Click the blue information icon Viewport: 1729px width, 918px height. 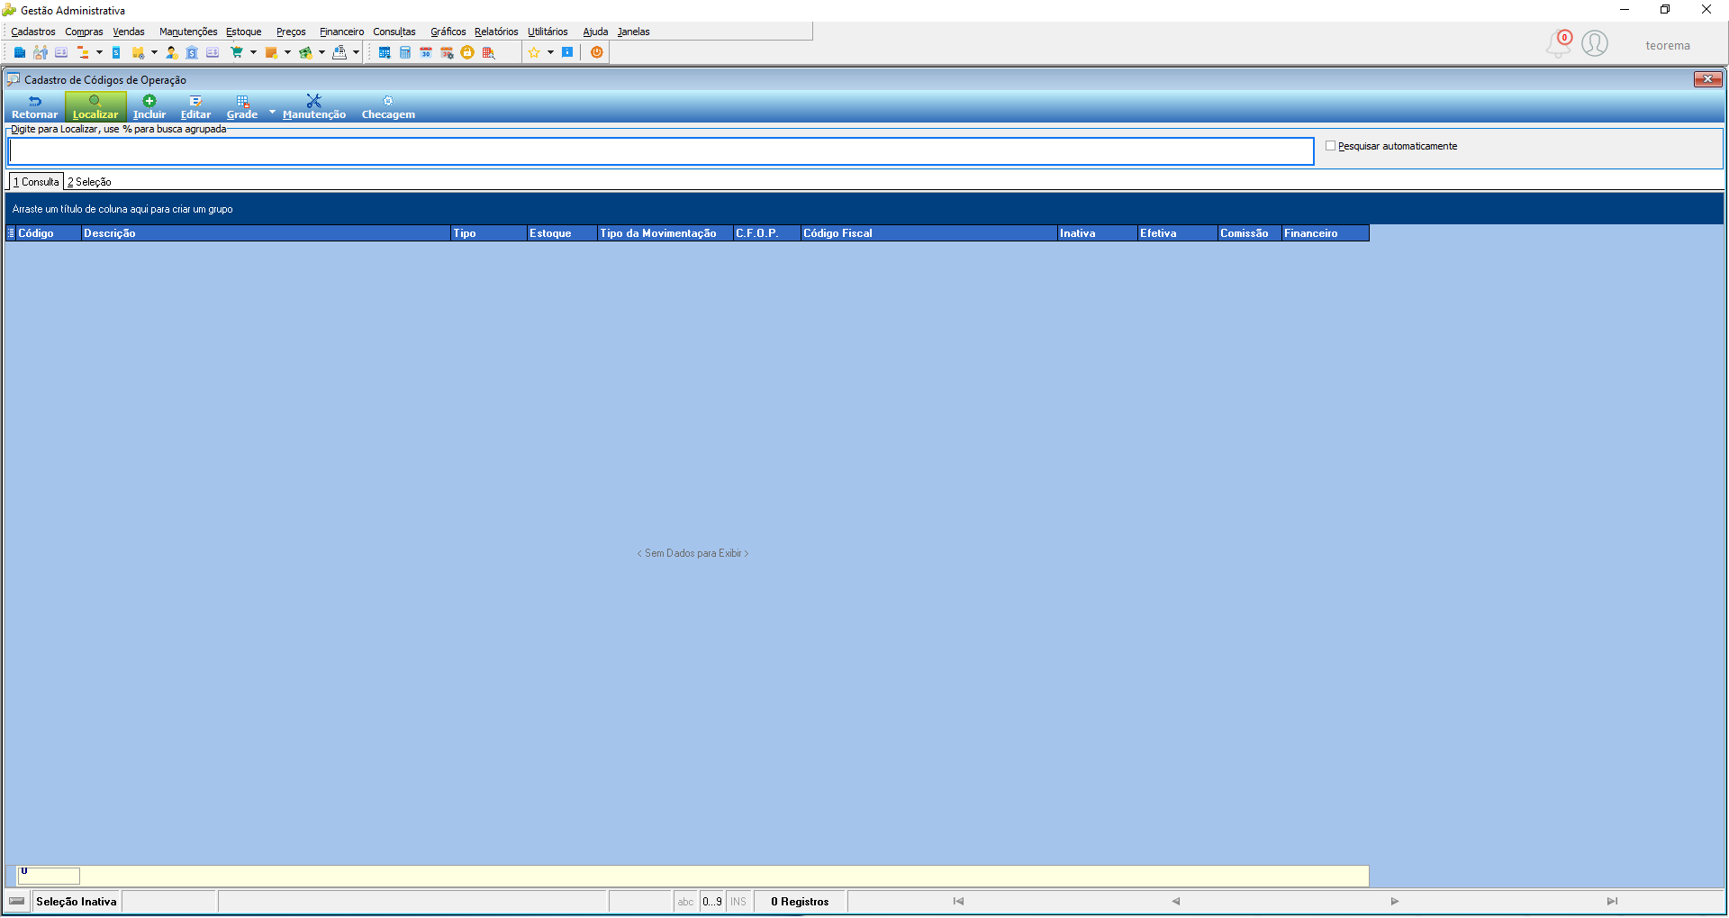(x=567, y=52)
